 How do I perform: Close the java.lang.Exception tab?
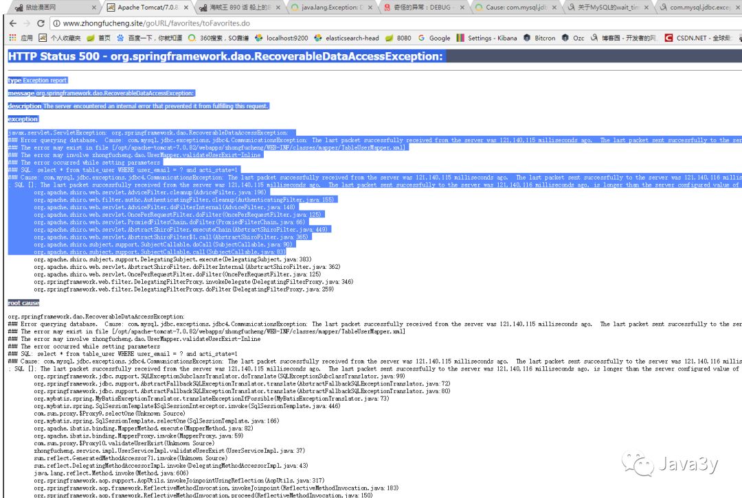pos(370,8)
